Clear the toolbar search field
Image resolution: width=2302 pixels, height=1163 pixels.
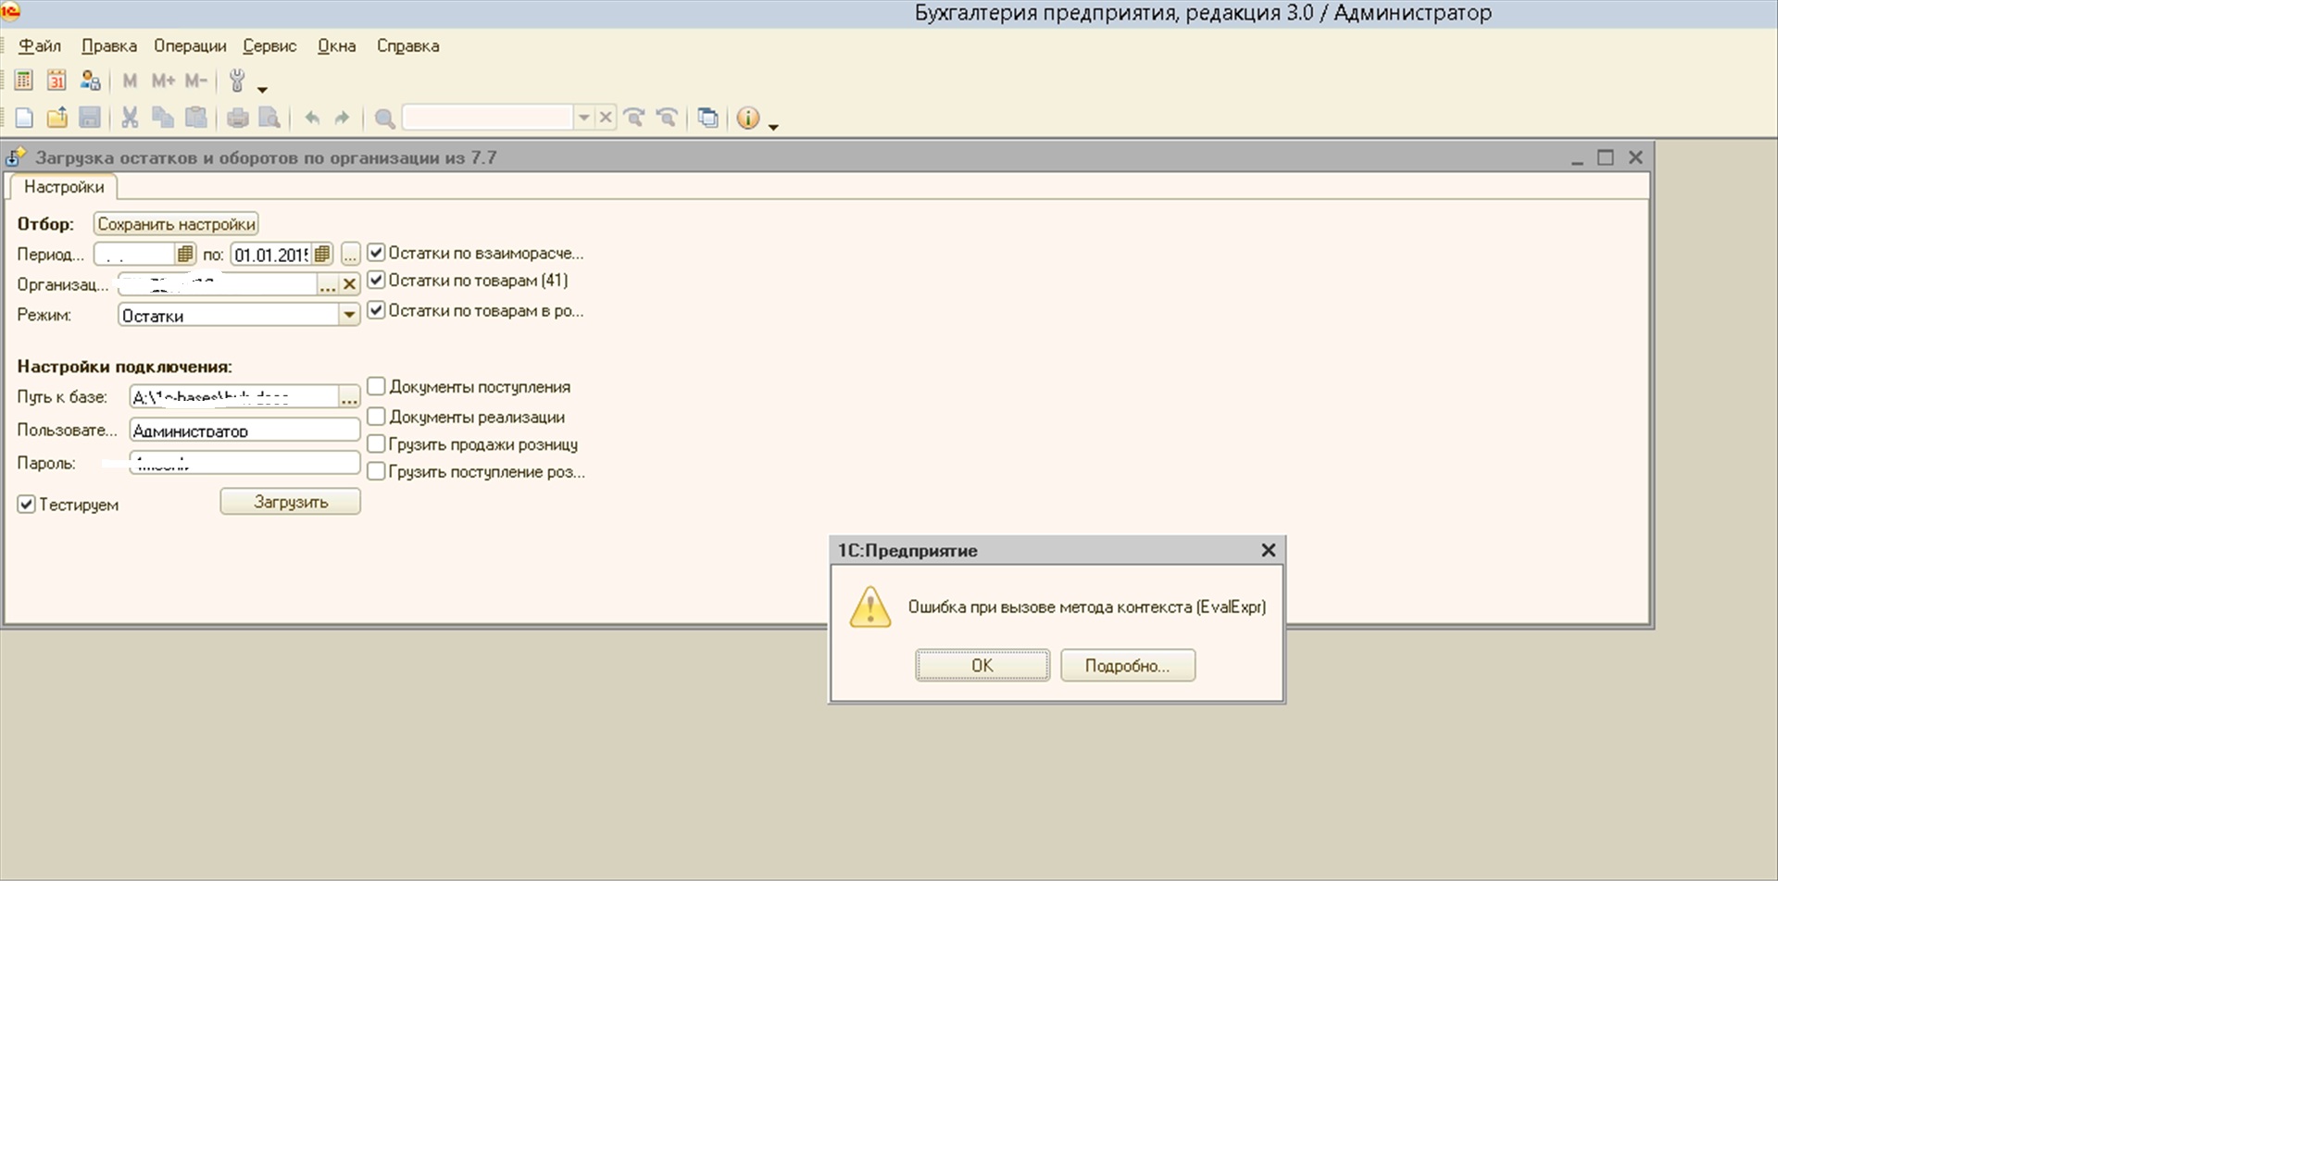coord(606,118)
